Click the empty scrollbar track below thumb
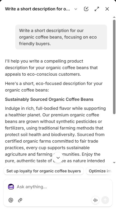The width and height of the screenshot is (116, 209). click(x=114, y=137)
